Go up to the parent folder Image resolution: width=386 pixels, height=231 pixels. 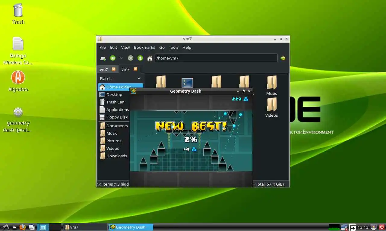click(x=140, y=58)
